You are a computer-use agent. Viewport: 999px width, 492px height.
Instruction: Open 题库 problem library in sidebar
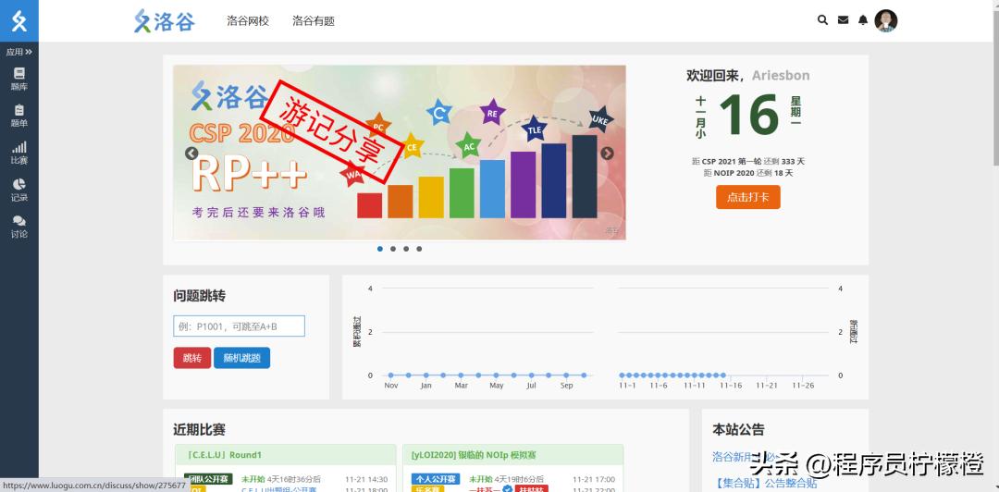click(x=19, y=79)
